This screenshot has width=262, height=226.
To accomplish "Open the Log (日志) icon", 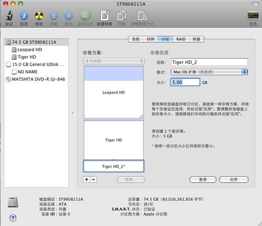I will pyautogui.click(x=253, y=16).
